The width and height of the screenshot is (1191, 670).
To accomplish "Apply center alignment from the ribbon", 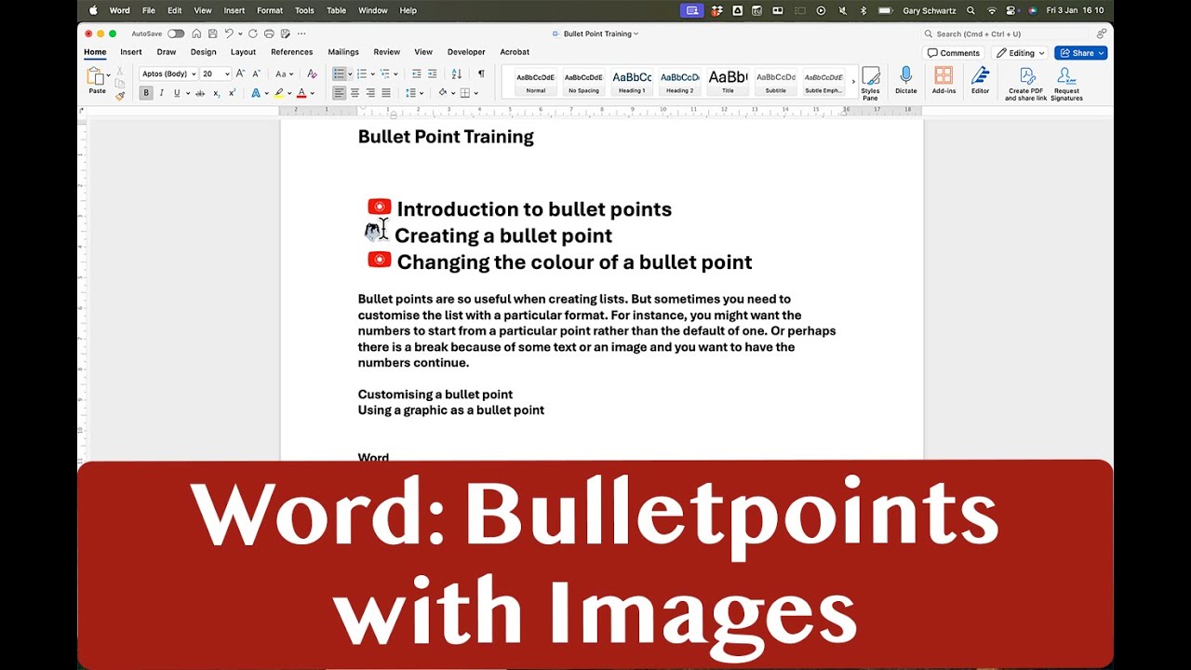I will coord(355,92).
